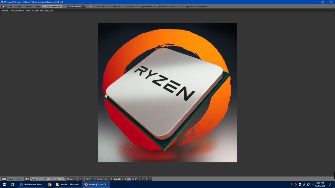Open the Render menu

[18, 7]
